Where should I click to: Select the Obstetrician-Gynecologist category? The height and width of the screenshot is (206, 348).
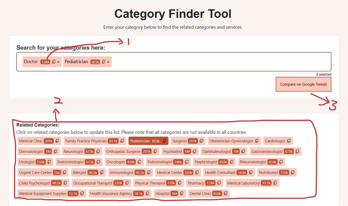point(231,141)
